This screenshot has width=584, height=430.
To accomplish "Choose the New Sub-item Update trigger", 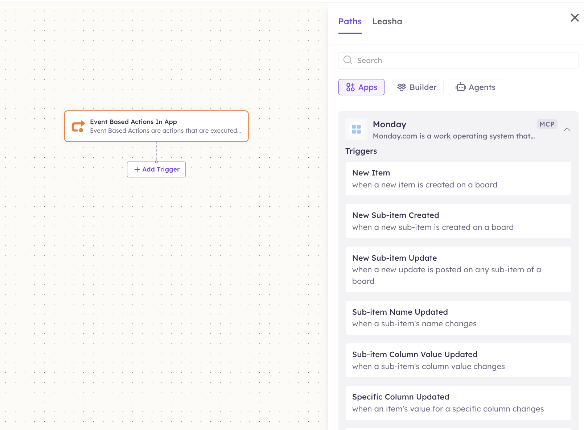I will (x=458, y=269).
